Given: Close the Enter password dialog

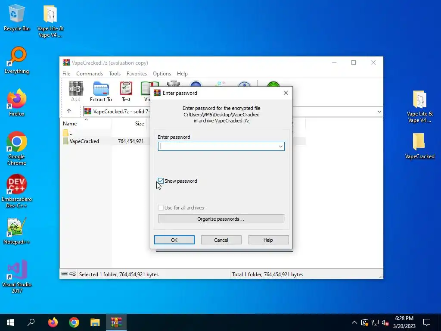Looking at the screenshot, I should click(x=286, y=93).
